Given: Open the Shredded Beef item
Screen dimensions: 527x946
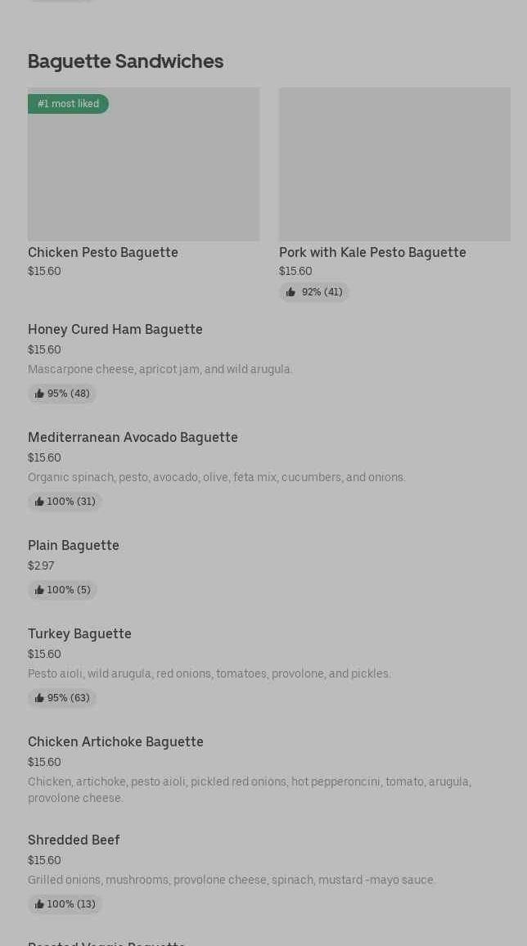Looking at the screenshot, I should click(x=74, y=840).
